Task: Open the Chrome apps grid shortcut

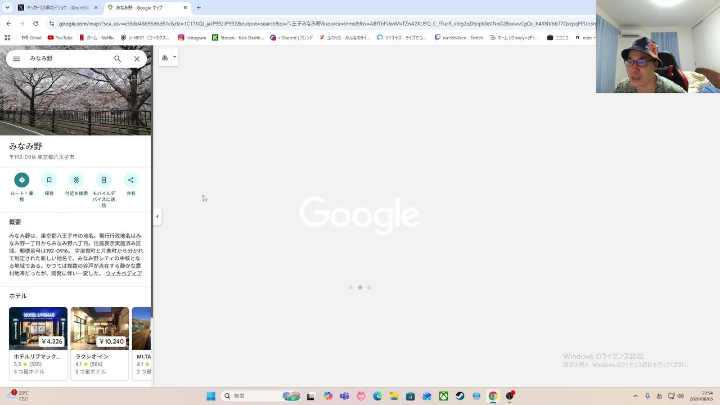Action: [7, 38]
